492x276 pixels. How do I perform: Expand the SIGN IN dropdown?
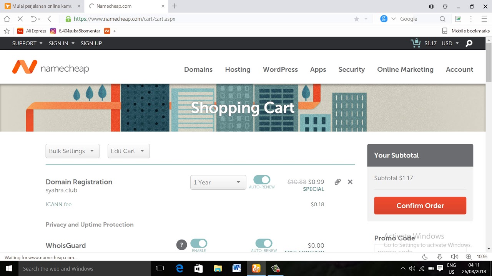coord(61,43)
